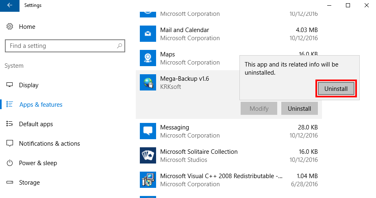Select the Maps app name
Viewport: 376px width, 198px height.
(x=167, y=54)
